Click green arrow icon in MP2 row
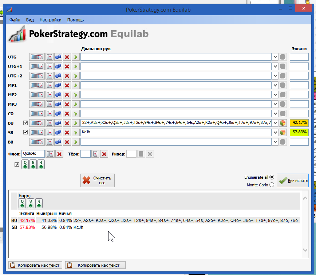This screenshot has width=316, height=275. click(x=76, y=95)
